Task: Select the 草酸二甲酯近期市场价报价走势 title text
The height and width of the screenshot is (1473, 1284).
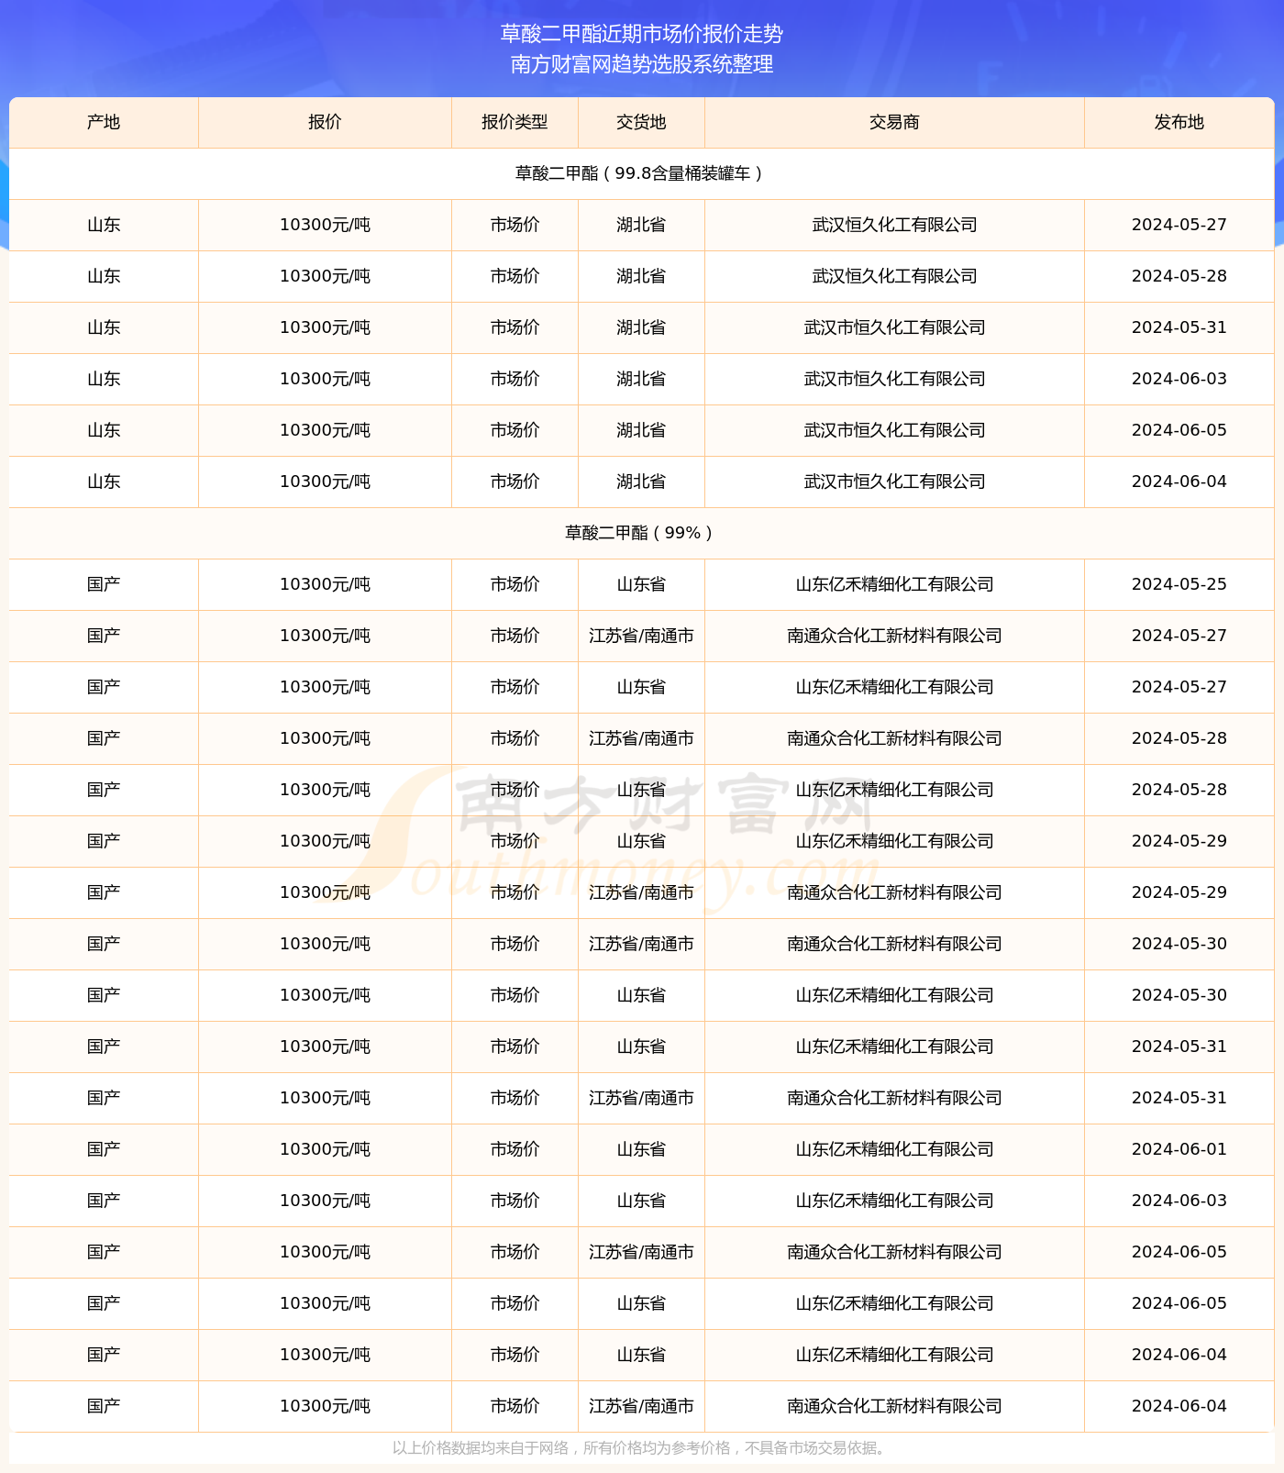Action: point(642,34)
